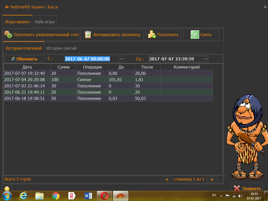The image size is (268, 201).
Task: Select row dated 2017-06-21 19:49:11
Action: coord(108,92)
